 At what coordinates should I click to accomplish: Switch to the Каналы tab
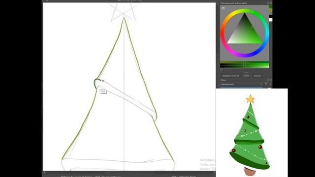(x=257, y=76)
